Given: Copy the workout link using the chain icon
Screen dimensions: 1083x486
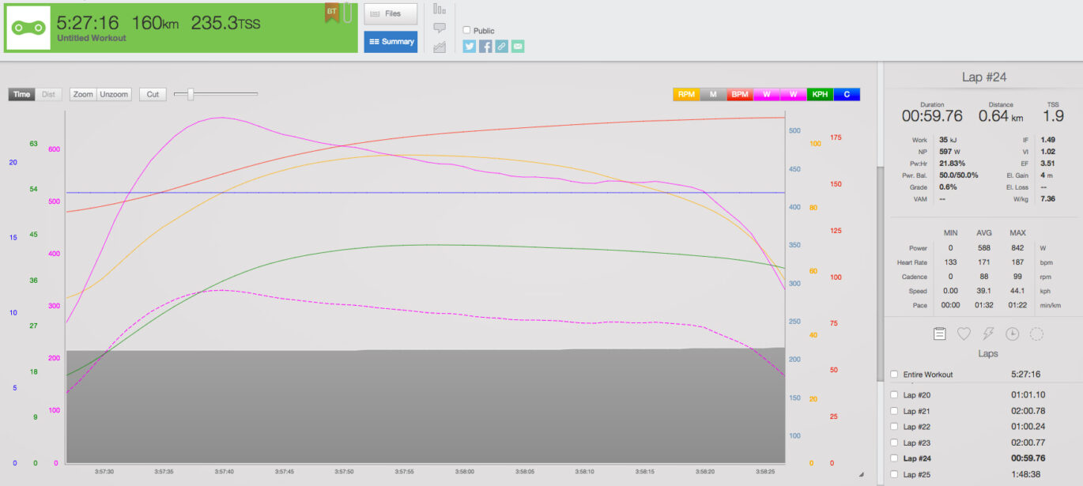Looking at the screenshot, I should [500, 46].
